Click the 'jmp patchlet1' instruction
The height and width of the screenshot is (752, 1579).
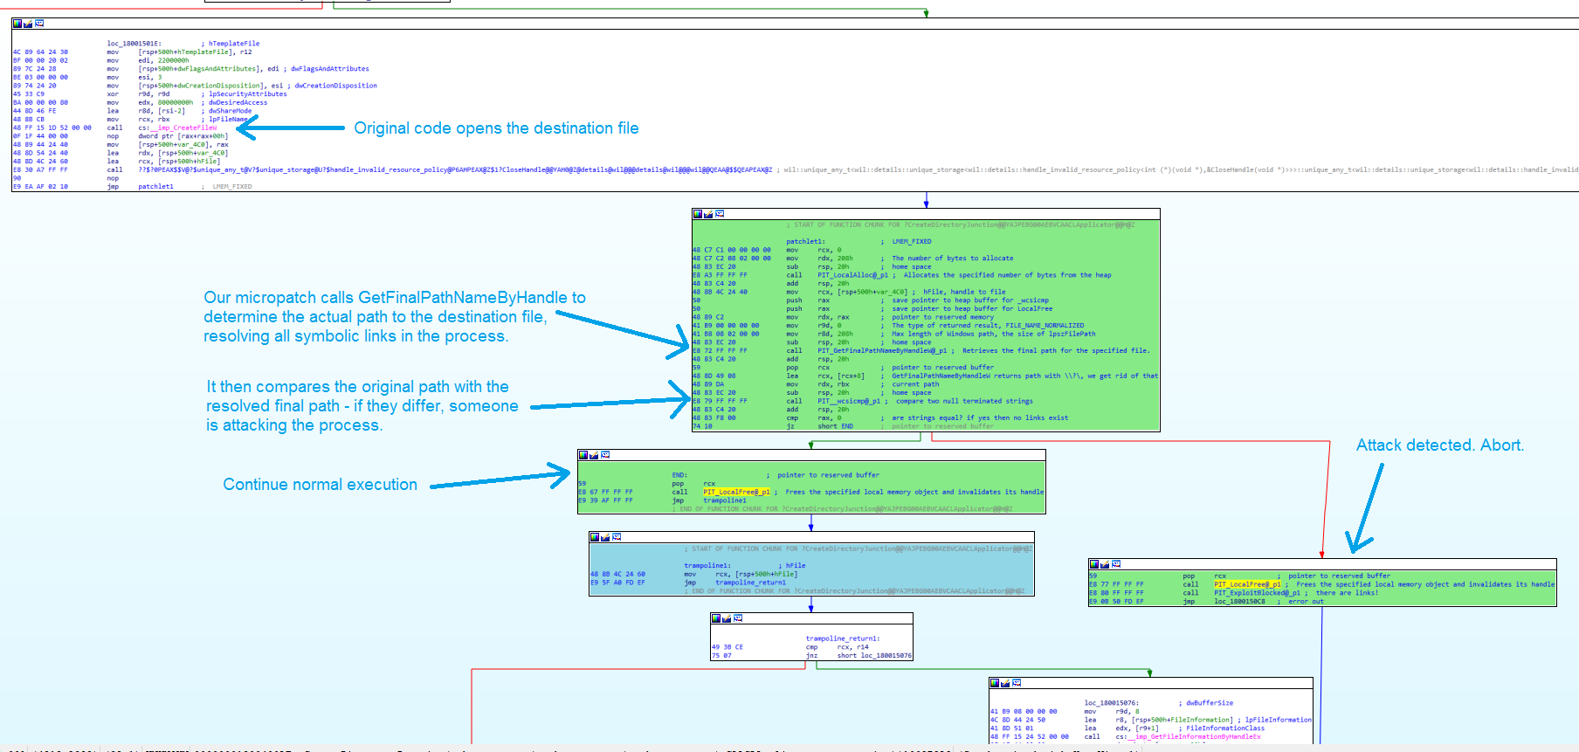(141, 186)
